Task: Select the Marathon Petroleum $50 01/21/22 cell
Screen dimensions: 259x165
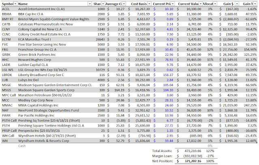Action: click(45, 95)
